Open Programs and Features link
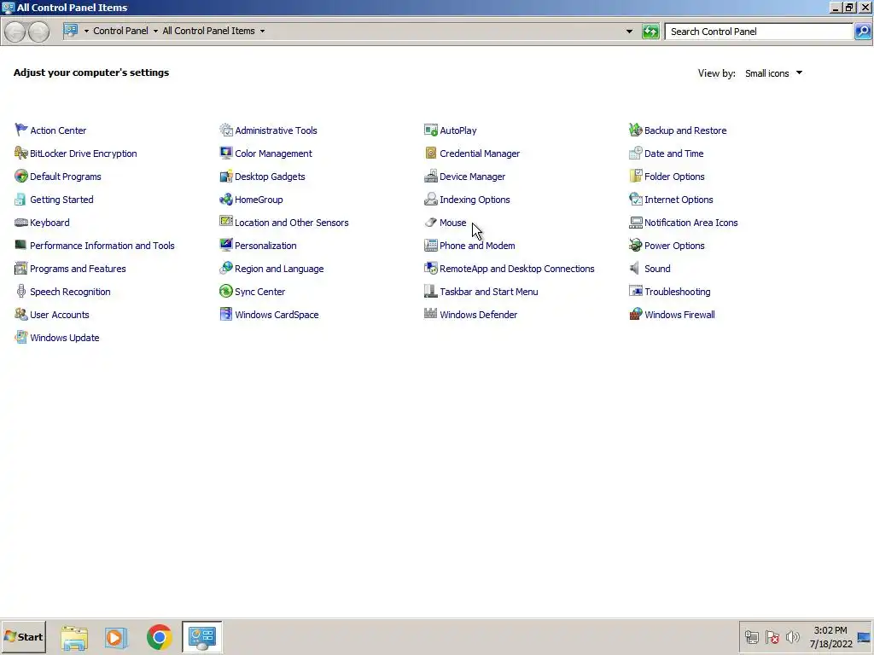 [78, 269]
